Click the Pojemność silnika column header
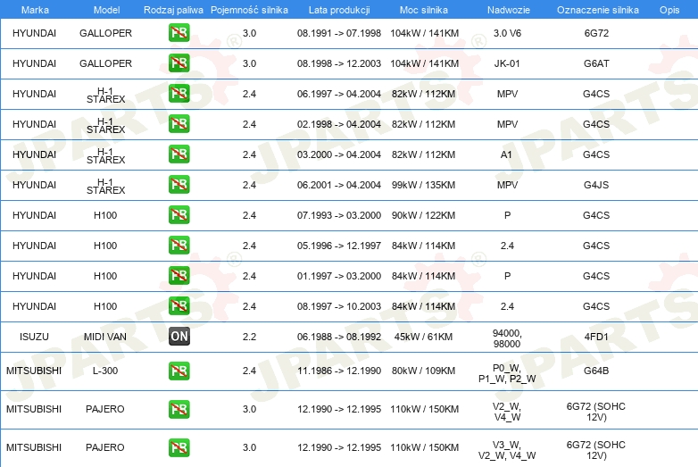The height and width of the screenshot is (467, 698). click(x=249, y=10)
